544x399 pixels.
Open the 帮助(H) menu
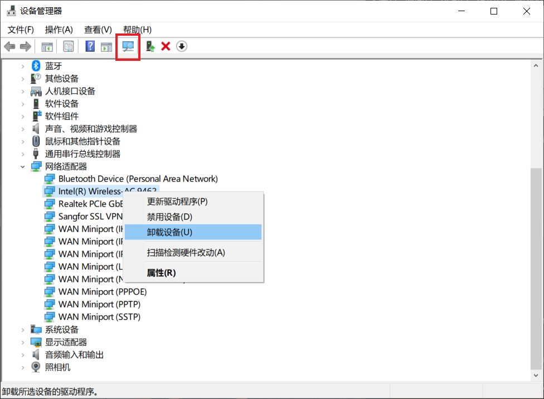point(137,30)
